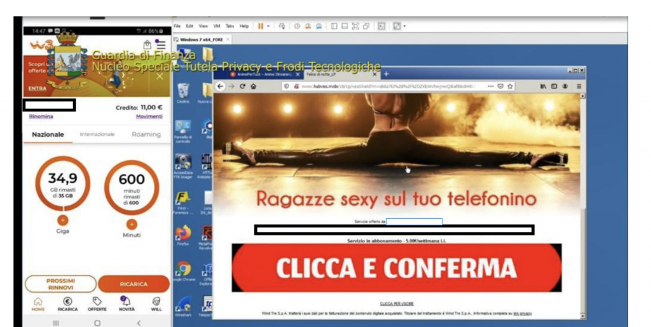This screenshot has height=327, width=651.
Task: Open the VM menu in menu bar
Action: 217,26
